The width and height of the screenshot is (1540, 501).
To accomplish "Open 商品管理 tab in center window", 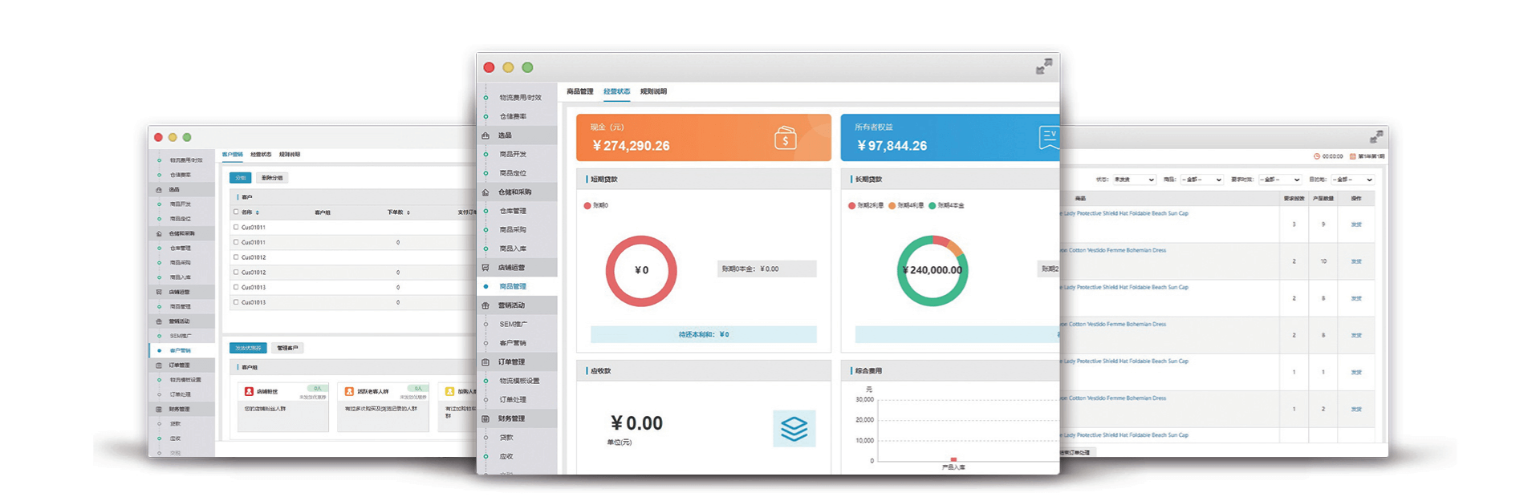I will click(579, 91).
